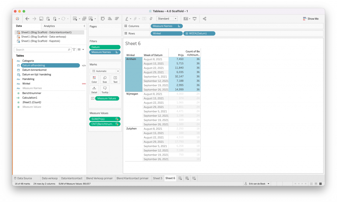Toggle the red link icon beside Winkel
Screen dimensions: 337x202
click(84, 84)
